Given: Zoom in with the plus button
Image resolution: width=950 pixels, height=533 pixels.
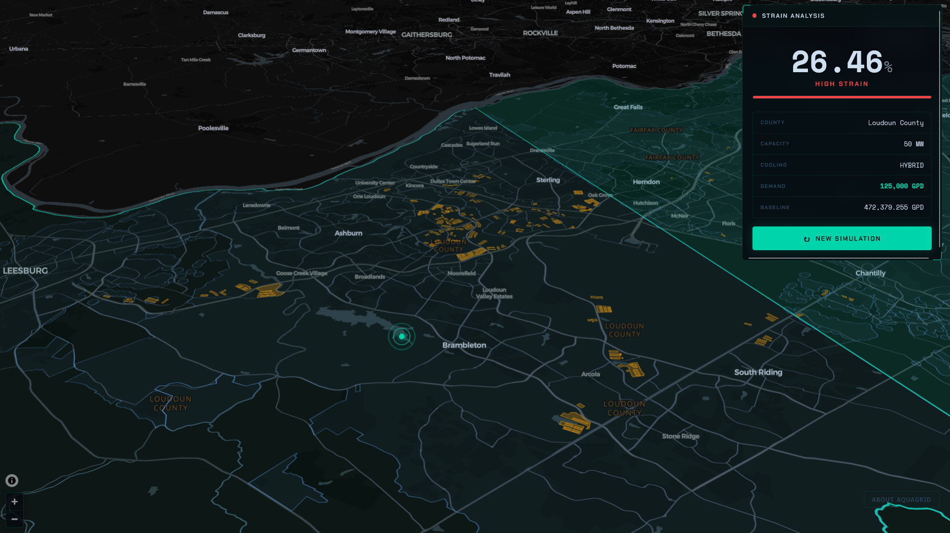Looking at the screenshot, I should click(x=14, y=502).
